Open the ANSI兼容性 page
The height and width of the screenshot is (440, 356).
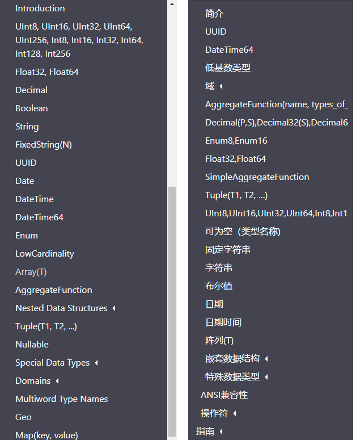(x=224, y=395)
